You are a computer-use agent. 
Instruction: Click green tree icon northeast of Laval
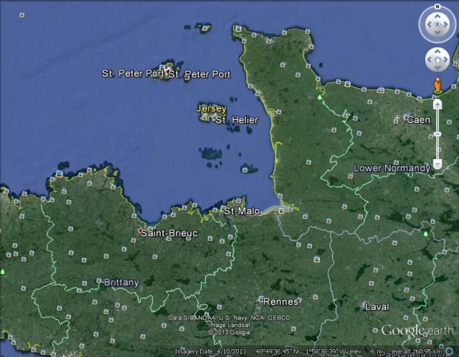426,234
